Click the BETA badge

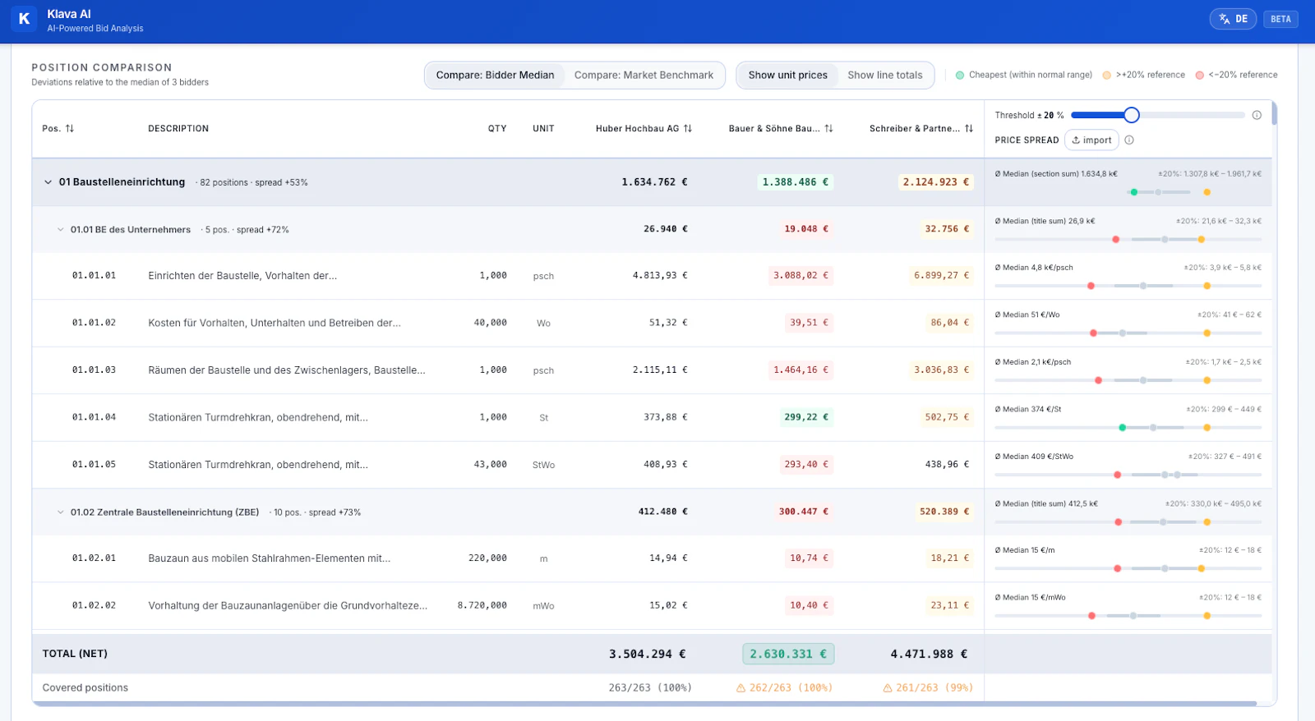click(1280, 19)
